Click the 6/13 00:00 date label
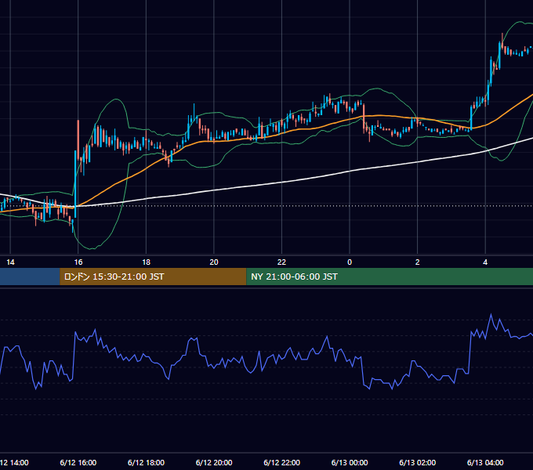533x470 pixels. (x=350, y=462)
